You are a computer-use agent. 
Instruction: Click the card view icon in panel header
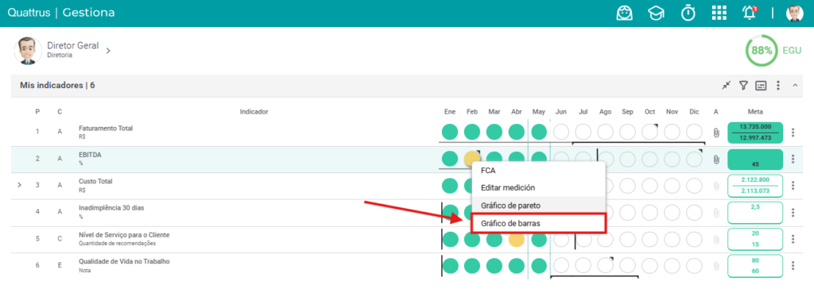761,86
